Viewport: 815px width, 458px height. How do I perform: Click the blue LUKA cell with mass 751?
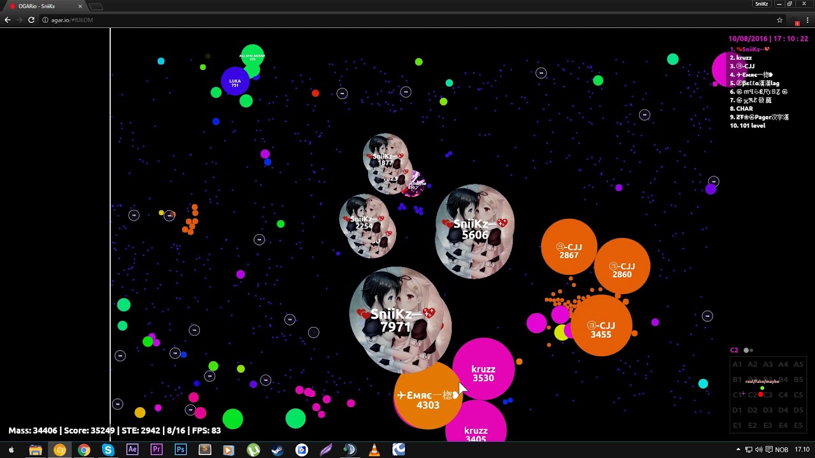[x=235, y=81]
